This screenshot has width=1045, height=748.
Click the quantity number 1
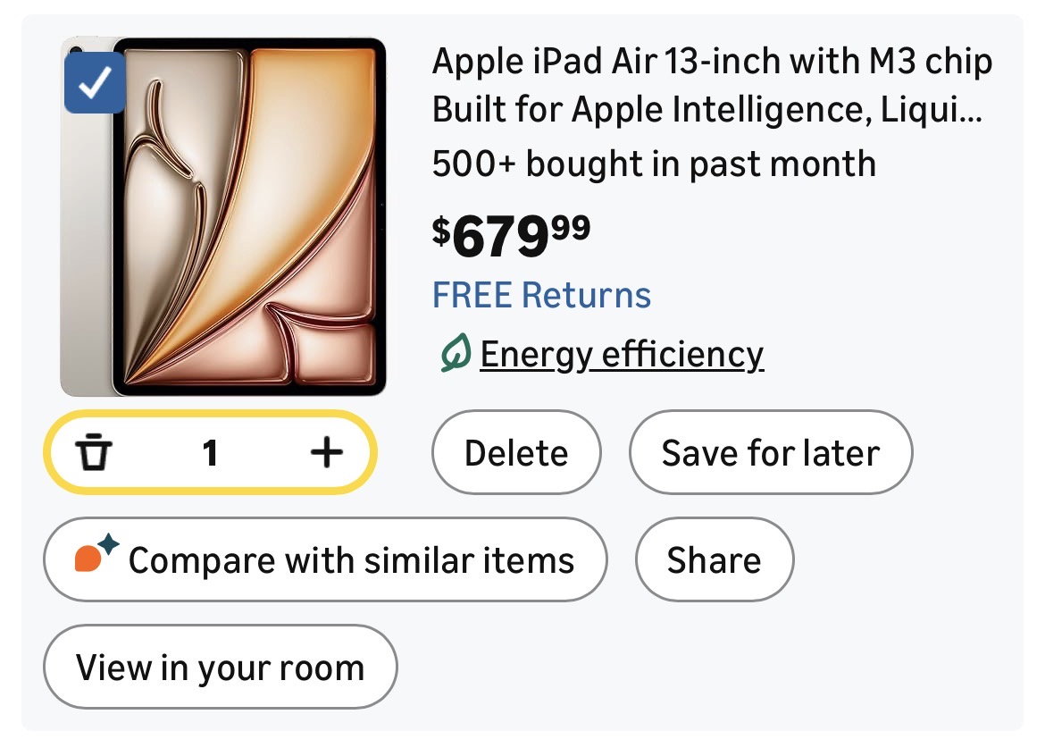[x=210, y=453]
